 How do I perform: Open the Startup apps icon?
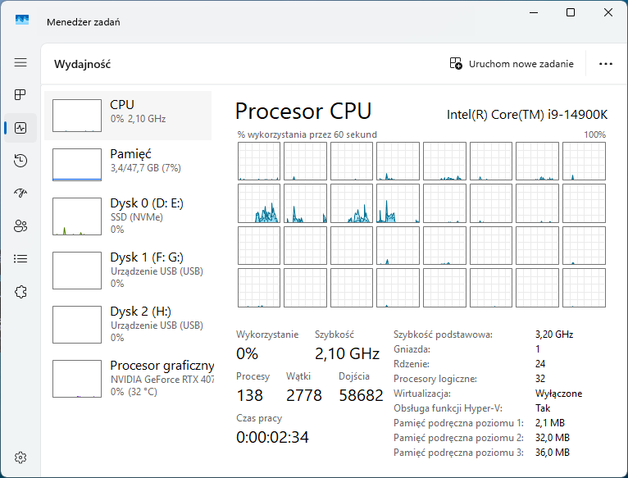pyautogui.click(x=20, y=193)
